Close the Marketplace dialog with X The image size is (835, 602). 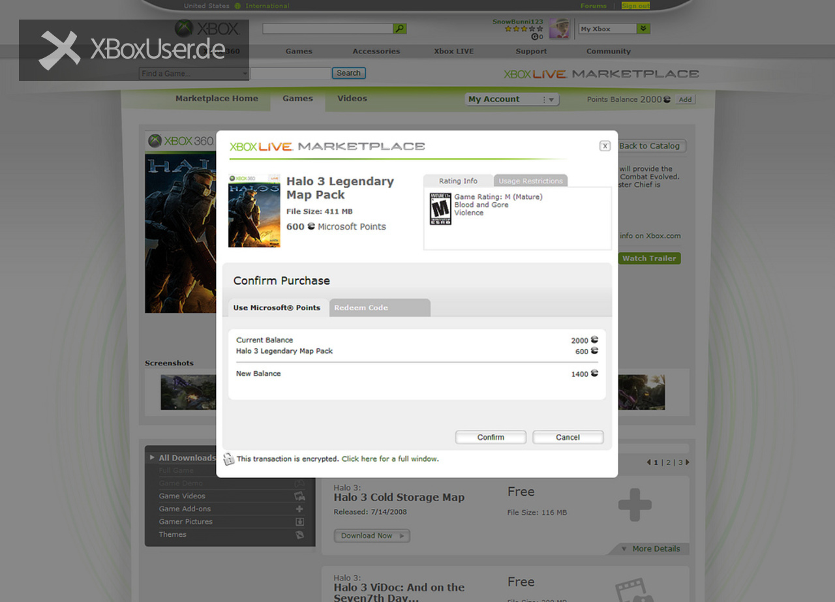pyautogui.click(x=605, y=146)
